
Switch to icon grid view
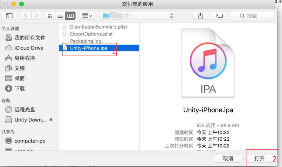(x=50, y=16)
